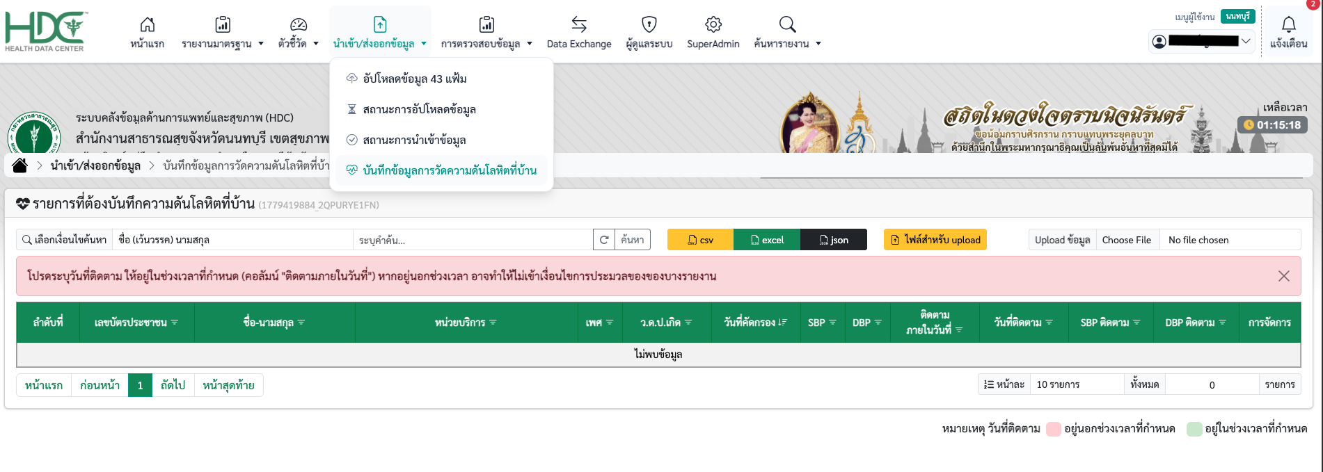Select สถานะการนำเข้าข้อมูล menu item

pos(441,140)
